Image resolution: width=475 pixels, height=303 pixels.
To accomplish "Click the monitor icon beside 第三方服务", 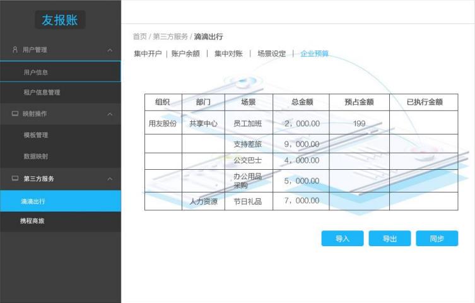I will point(15,178).
